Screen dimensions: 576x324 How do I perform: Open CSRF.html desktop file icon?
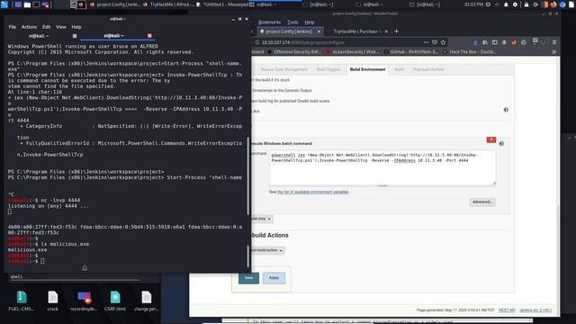click(x=115, y=301)
